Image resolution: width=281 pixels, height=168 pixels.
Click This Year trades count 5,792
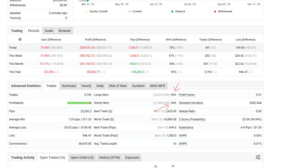208,72
